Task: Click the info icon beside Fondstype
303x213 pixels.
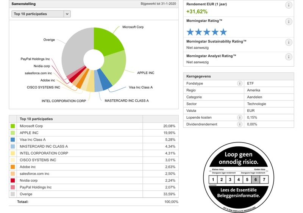Action: pos(240,83)
